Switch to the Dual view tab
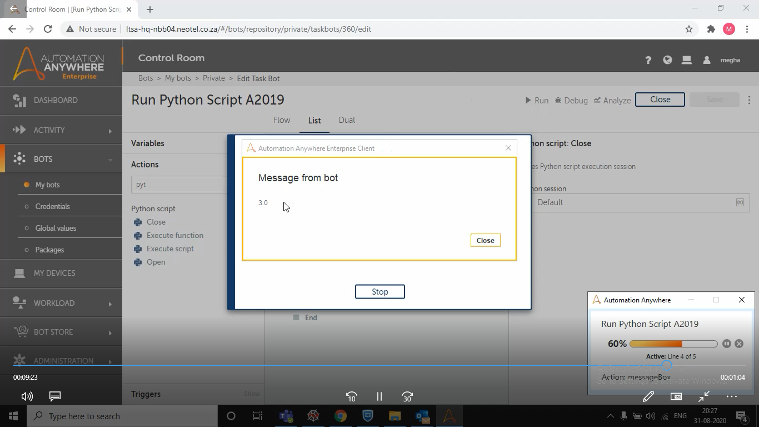 (x=347, y=120)
